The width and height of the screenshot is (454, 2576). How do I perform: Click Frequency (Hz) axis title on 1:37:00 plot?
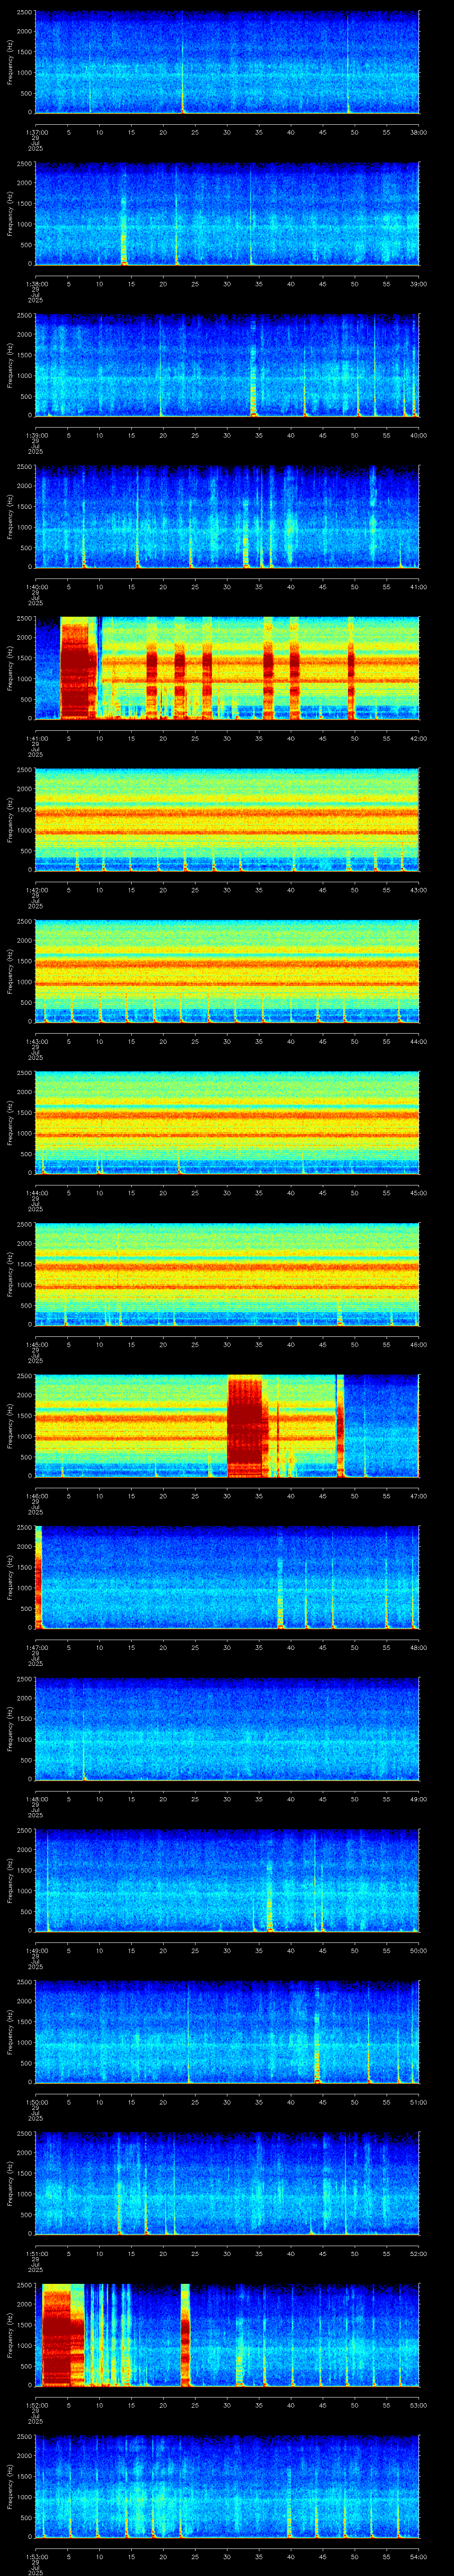[x=10, y=62]
